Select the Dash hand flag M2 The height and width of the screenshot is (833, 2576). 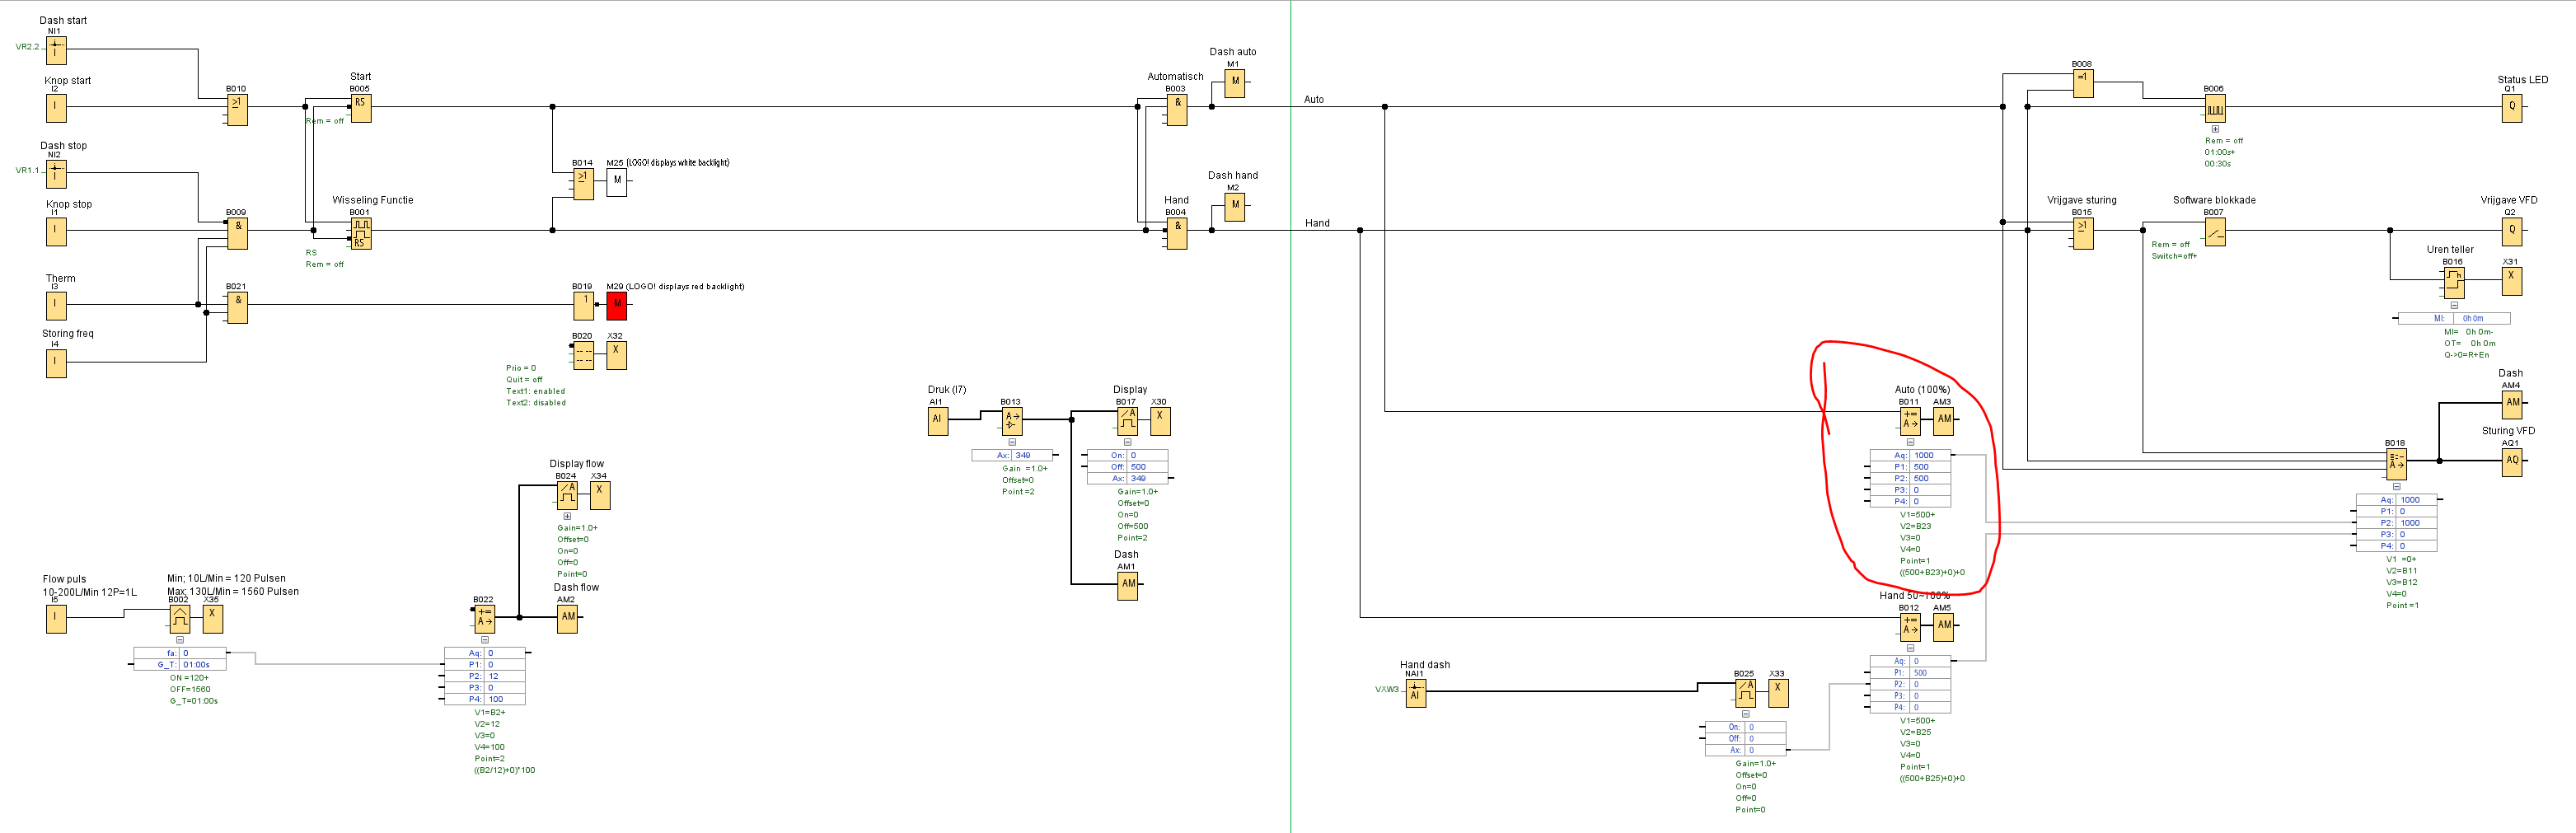pos(1235,206)
